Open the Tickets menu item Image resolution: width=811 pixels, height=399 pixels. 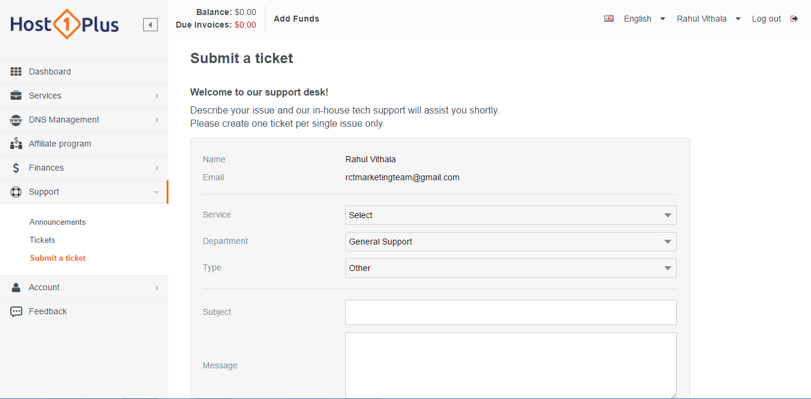coord(42,239)
